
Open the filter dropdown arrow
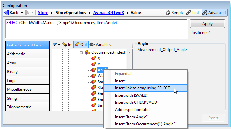click(x=59, y=45)
